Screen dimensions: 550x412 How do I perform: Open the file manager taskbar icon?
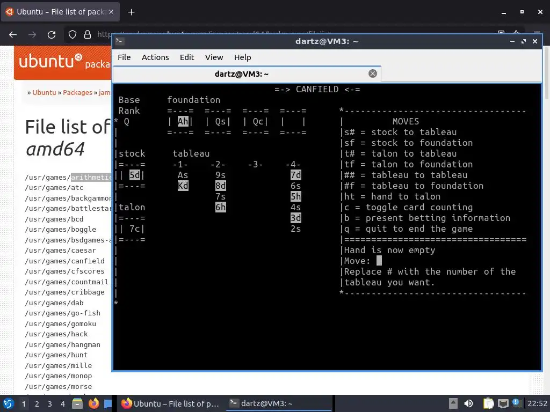[x=77, y=403]
